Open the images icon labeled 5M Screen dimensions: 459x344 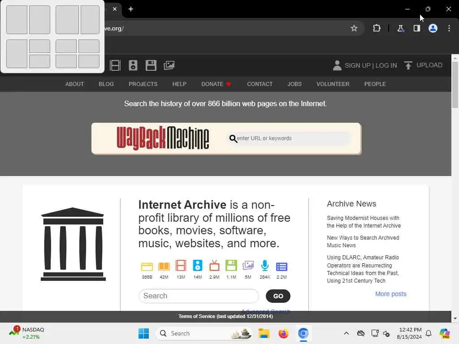[x=248, y=266]
